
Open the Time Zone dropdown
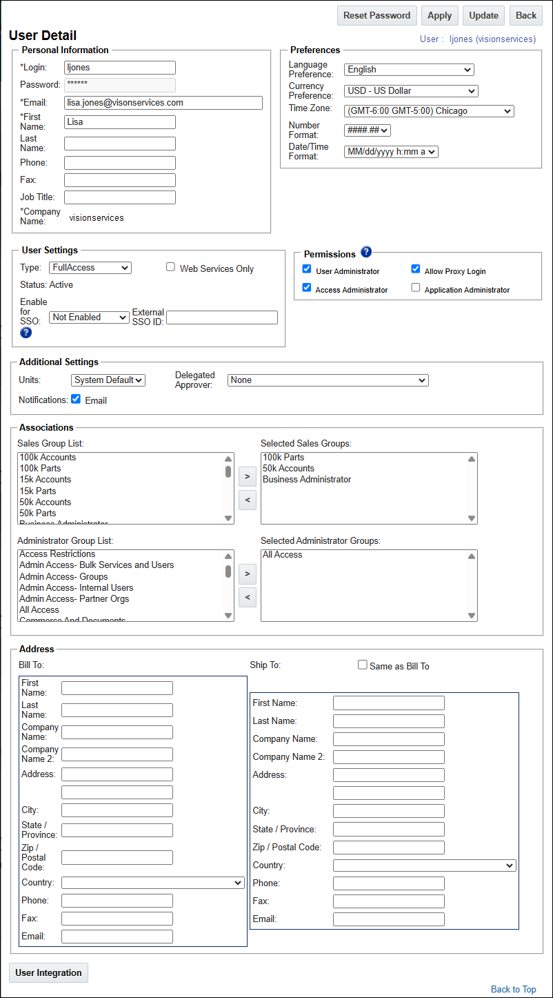[x=428, y=110]
